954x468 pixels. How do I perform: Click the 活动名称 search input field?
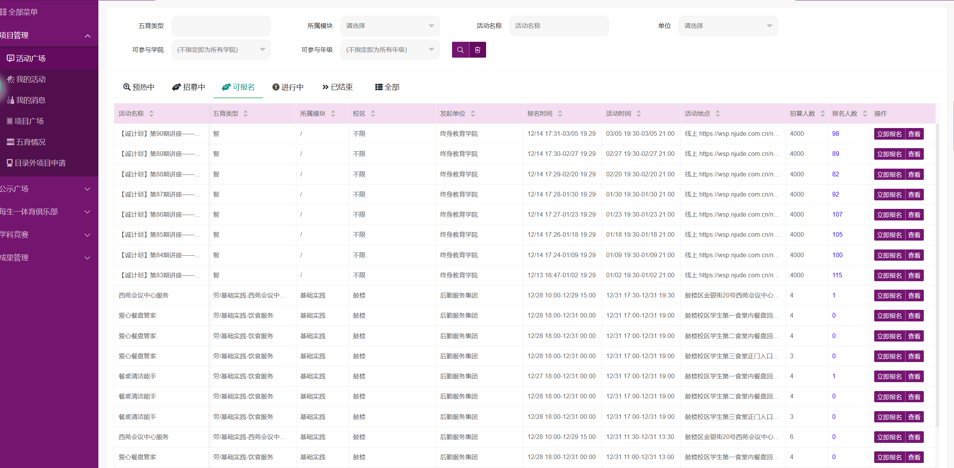559,26
